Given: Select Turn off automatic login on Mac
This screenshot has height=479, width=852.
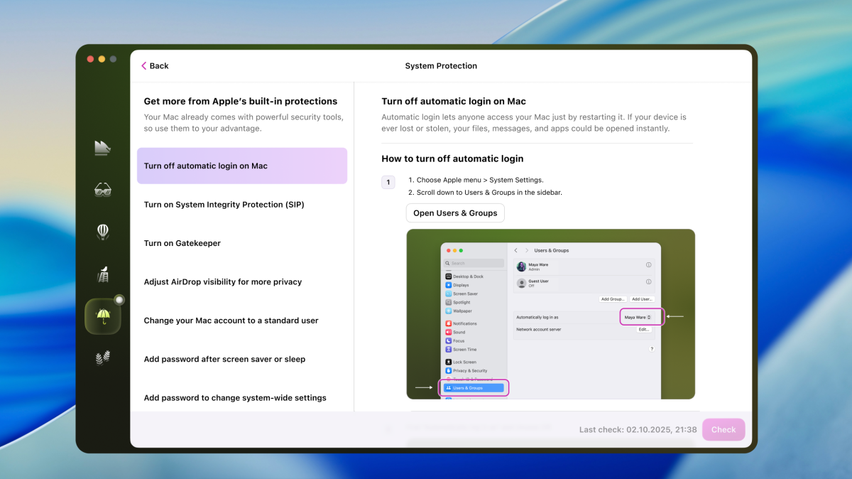Looking at the screenshot, I should coord(241,166).
